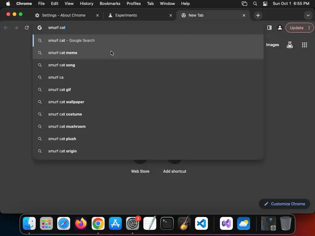315x236 pixels.
Task: Open the Trash in the dock
Action: coord(285,223)
